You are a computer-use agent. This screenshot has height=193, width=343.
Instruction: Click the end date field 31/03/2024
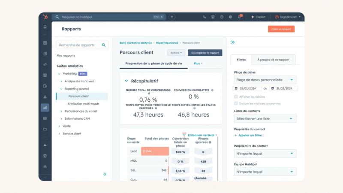(284, 88)
